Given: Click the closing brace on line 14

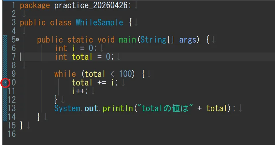Looking at the screenshot, I should (39, 117).
